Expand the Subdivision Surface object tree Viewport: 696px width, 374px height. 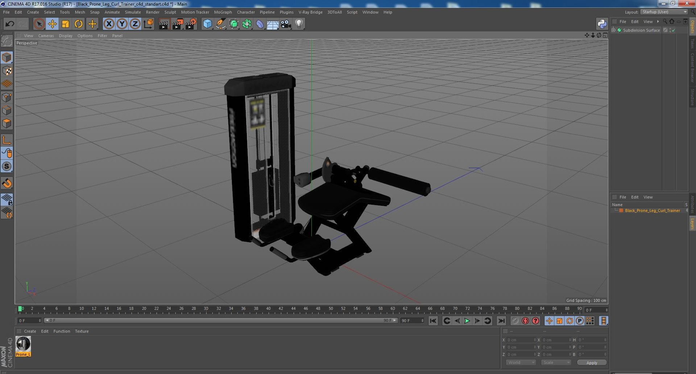613,30
